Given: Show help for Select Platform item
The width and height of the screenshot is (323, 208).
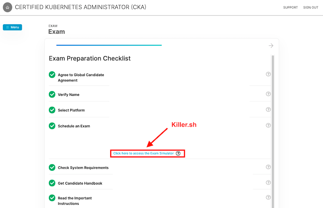Looking at the screenshot, I should pos(268,110).
